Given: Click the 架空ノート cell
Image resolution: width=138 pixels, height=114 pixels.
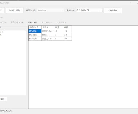Looking at the screenshot, I should tap(48, 35).
